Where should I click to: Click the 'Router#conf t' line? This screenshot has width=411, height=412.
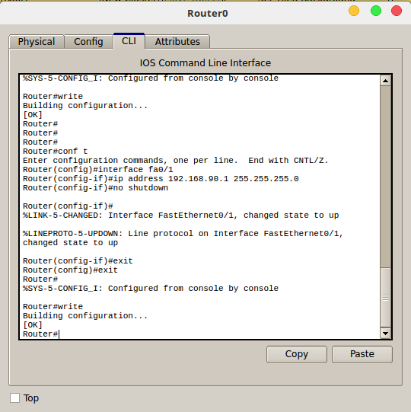point(55,152)
